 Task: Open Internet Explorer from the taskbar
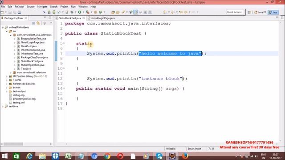29,156
